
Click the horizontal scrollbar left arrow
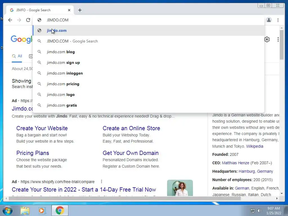pos(6,198)
